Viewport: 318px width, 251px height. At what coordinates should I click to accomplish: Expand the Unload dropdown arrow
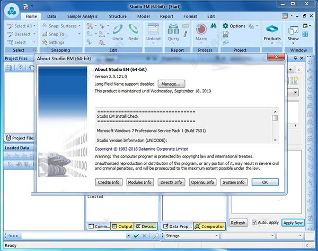(x=153, y=43)
